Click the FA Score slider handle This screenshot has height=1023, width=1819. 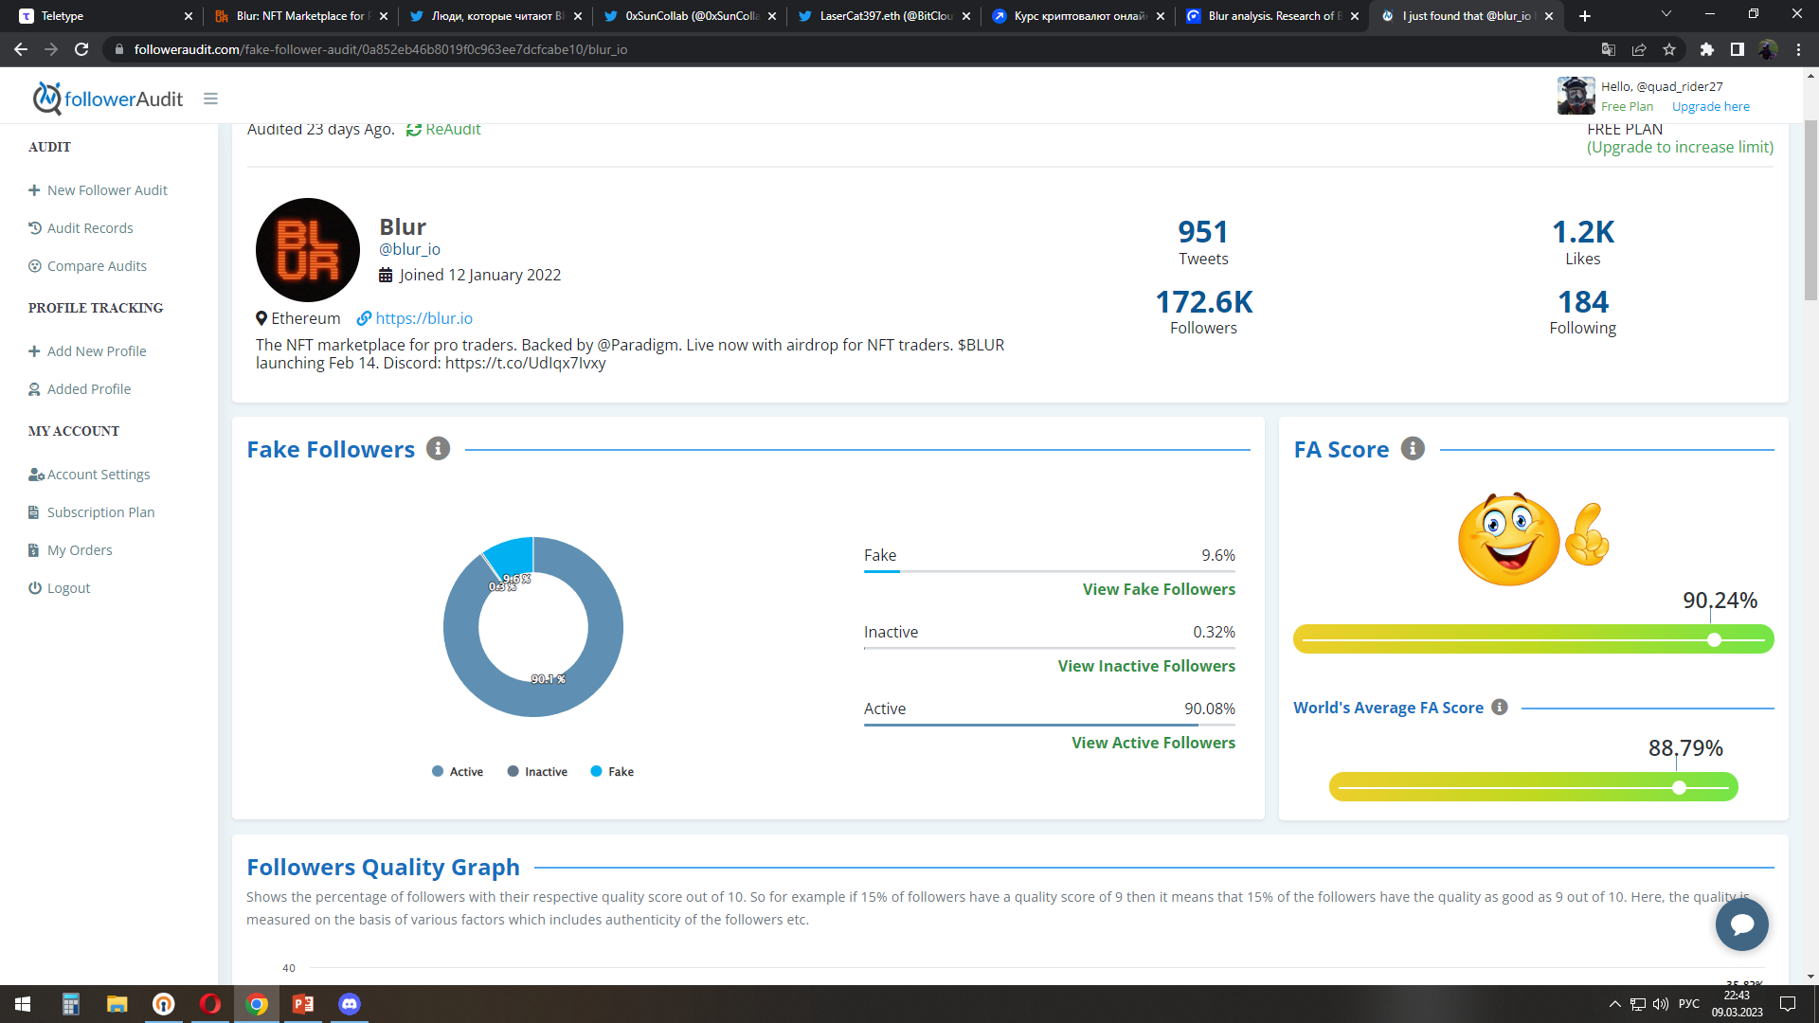1714,640
